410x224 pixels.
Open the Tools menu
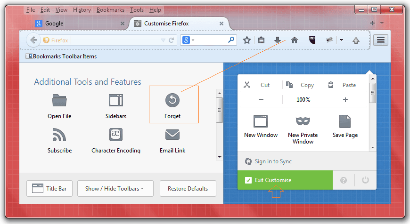click(x=137, y=10)
